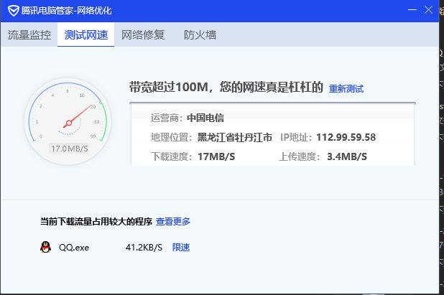Click the 3.4MB/S upload speed value

click(346, 156)
